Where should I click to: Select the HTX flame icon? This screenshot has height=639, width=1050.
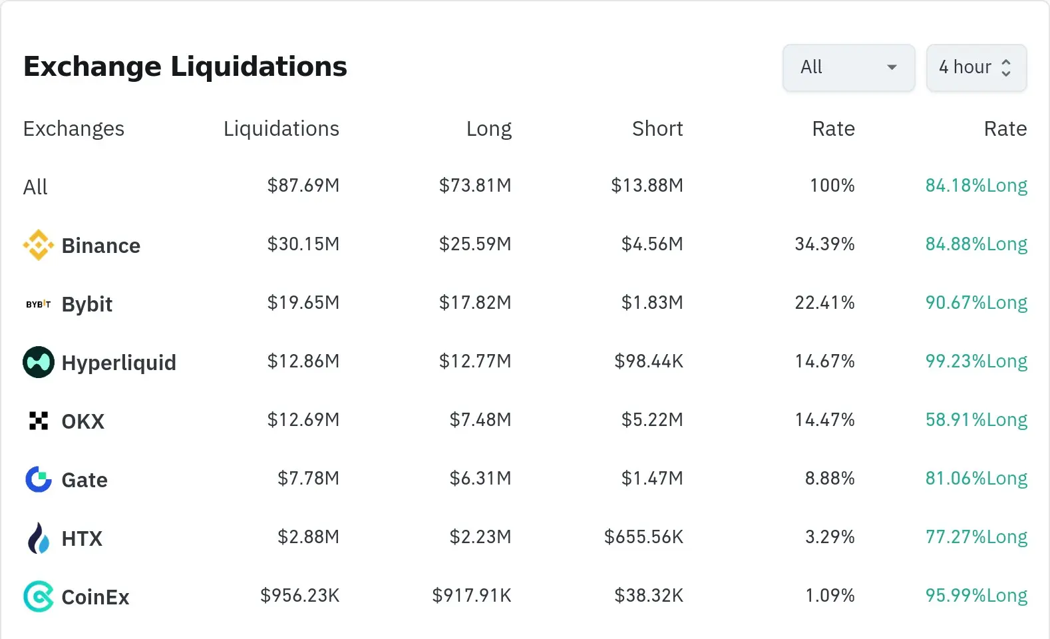click(38, 537)
